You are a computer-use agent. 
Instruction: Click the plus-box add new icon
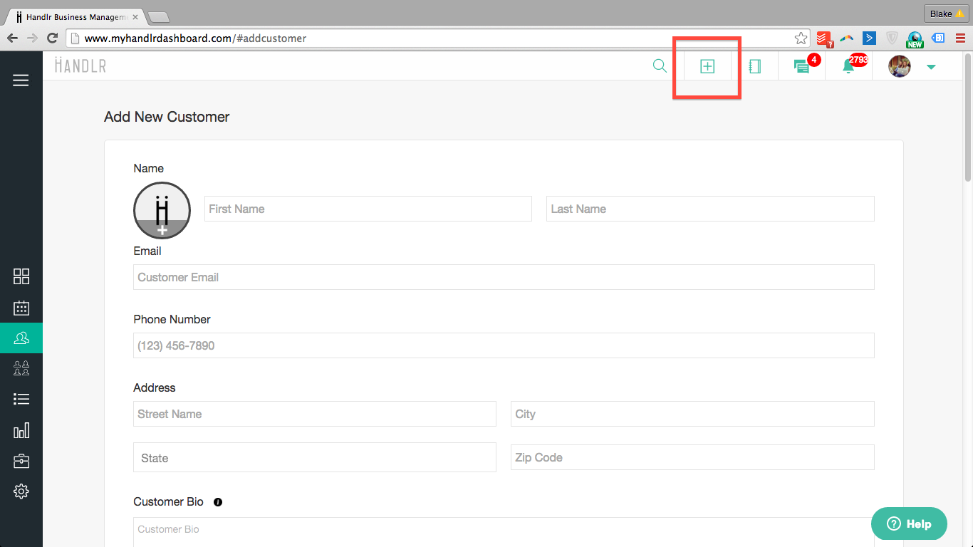pyautogui.click(x=707, y=66)
